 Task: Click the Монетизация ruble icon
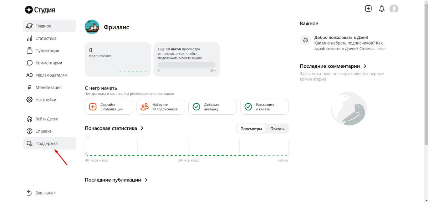tap(30, 88)
